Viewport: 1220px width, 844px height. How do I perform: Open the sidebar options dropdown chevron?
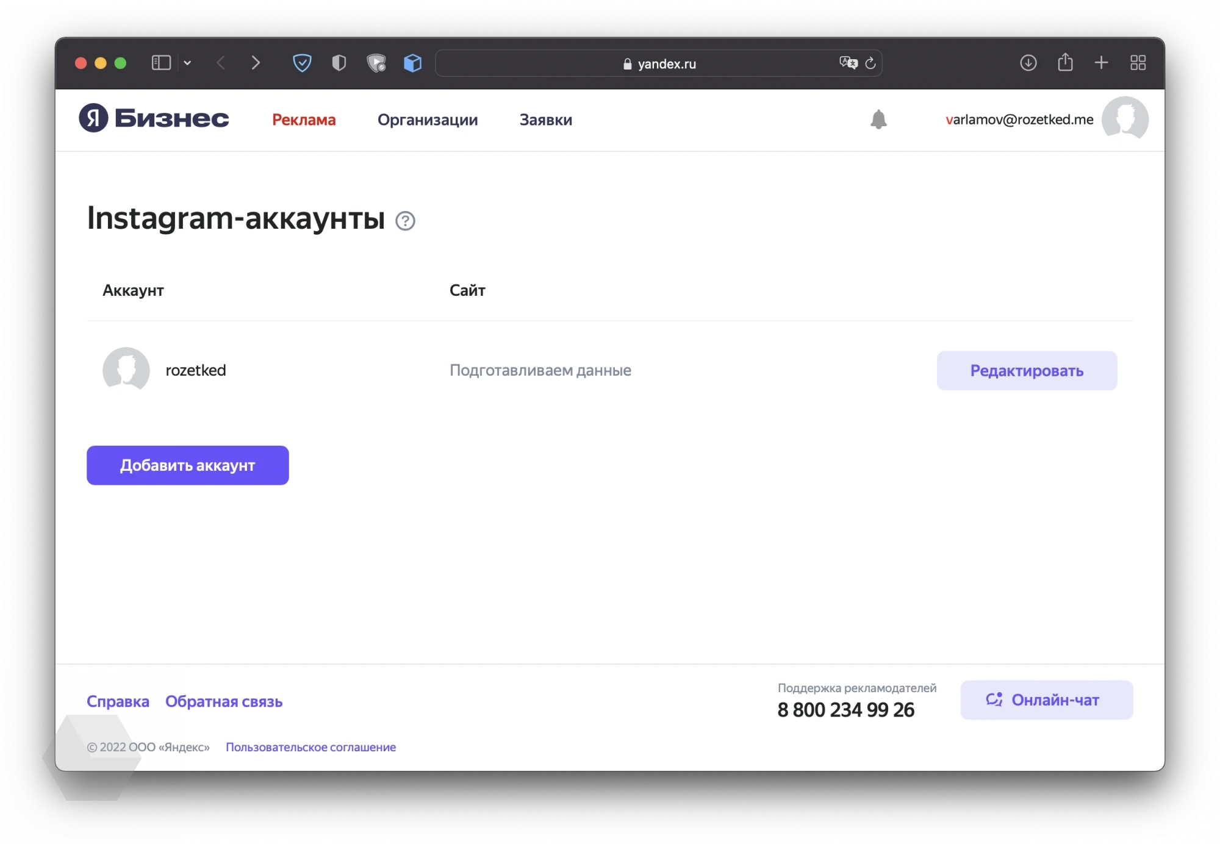187,63
